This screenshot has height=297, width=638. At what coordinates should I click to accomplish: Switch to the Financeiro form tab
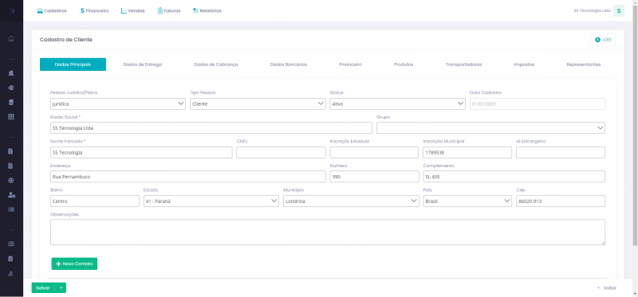(x=350, y=64)
